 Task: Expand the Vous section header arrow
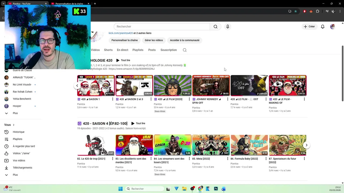[13, 125]
